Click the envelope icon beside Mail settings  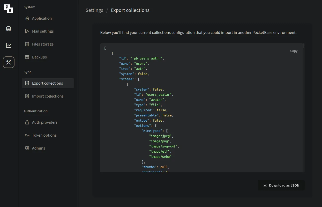27,31
